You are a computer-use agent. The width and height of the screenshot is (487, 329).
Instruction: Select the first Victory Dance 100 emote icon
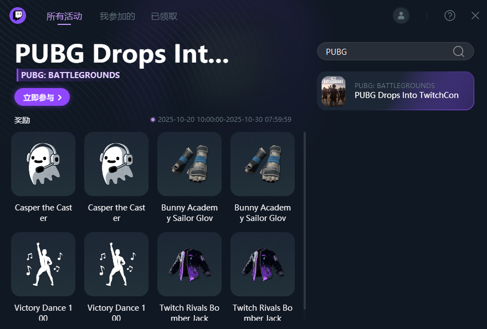point(43,264)
